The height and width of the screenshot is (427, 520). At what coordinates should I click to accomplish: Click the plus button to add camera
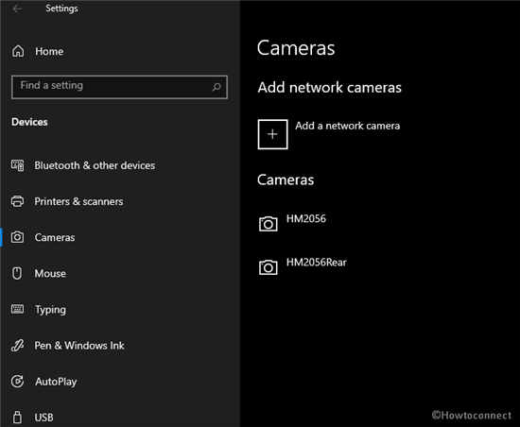click(x=272, y=134)
